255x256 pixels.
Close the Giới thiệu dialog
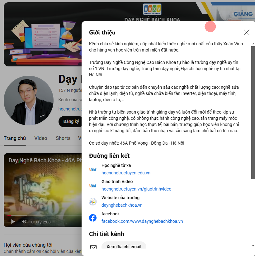(246, 32)
